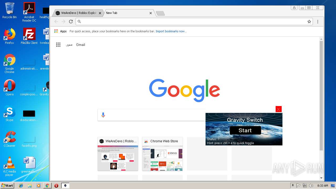Go forward in Chrome
Viewport: 336px width, 189px height.
(x=63, y=22)
